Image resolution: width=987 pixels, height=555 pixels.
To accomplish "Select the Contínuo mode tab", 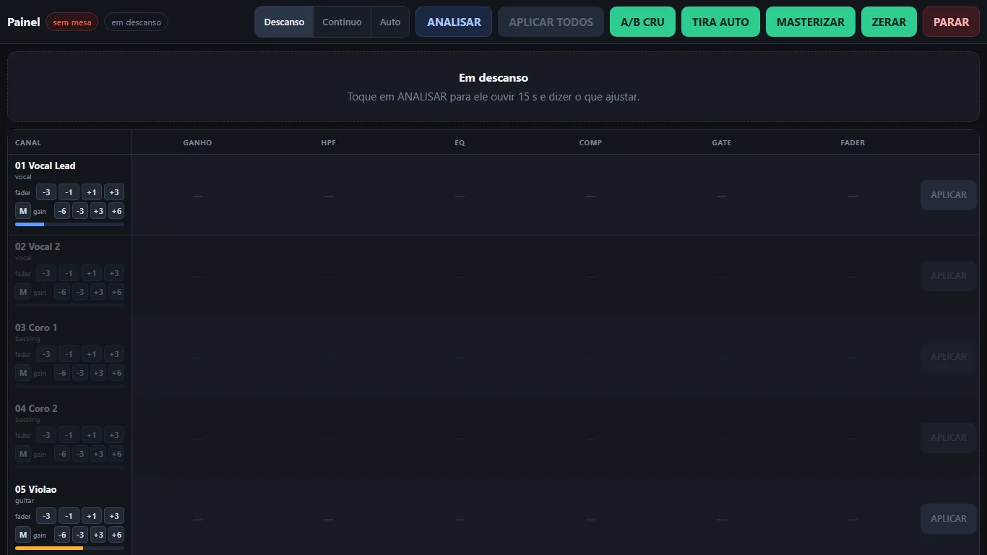I will (342, 22).
